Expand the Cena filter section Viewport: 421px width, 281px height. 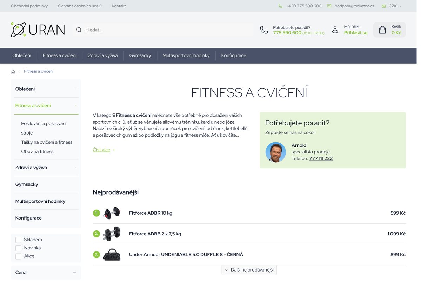(46, 273)
